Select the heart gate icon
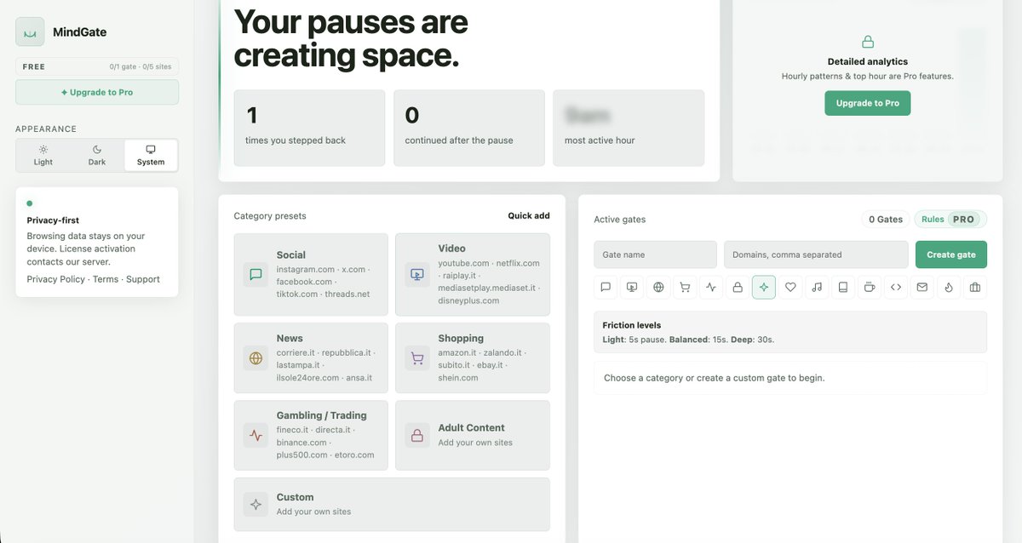Screen dimensions: 1022x543 [790, 288]
